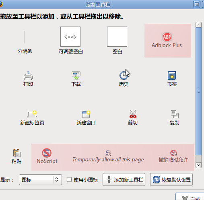Click Restore Default Set (恢复默认设置) button
The height and width of the screenshot is (200, 204).
pos(171,179)
